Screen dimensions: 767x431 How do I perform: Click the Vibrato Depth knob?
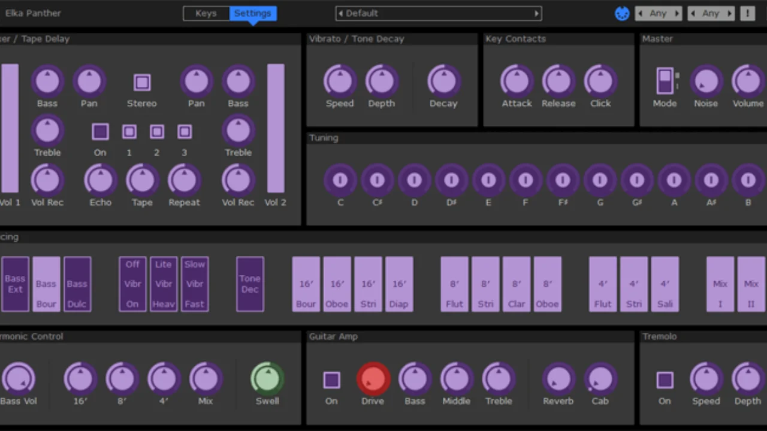(x=382, y=81)
